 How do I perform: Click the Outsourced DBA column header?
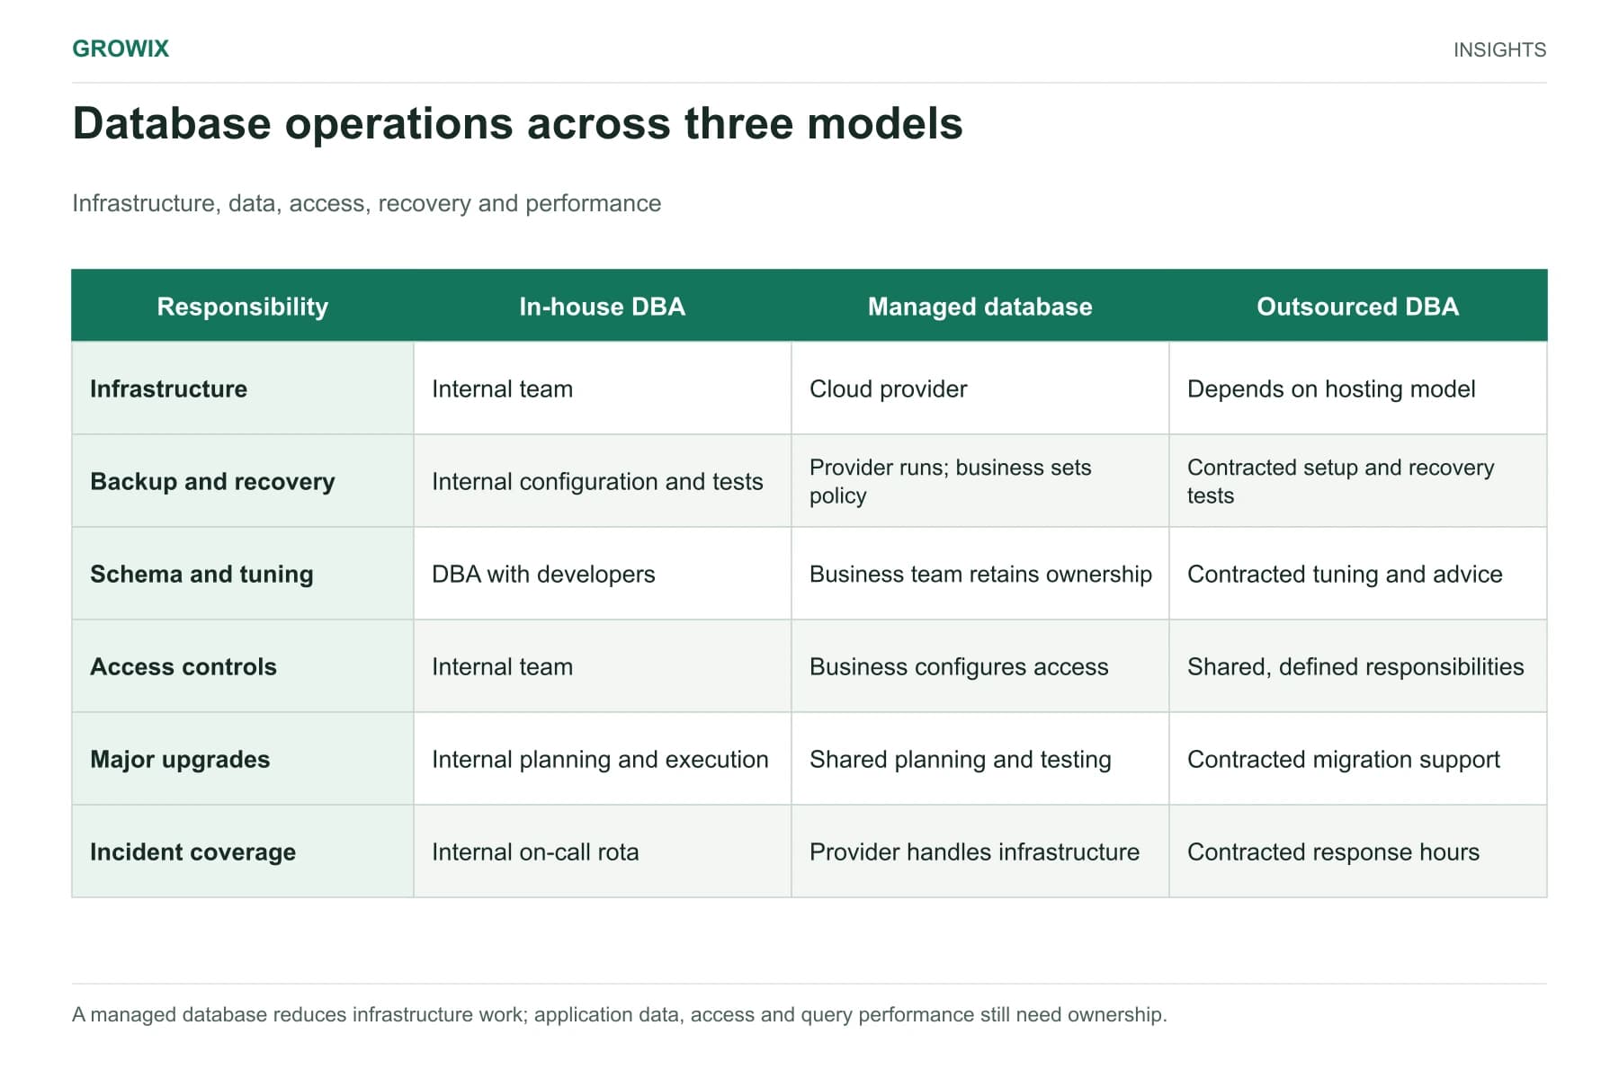click(x=1358, y=307)
